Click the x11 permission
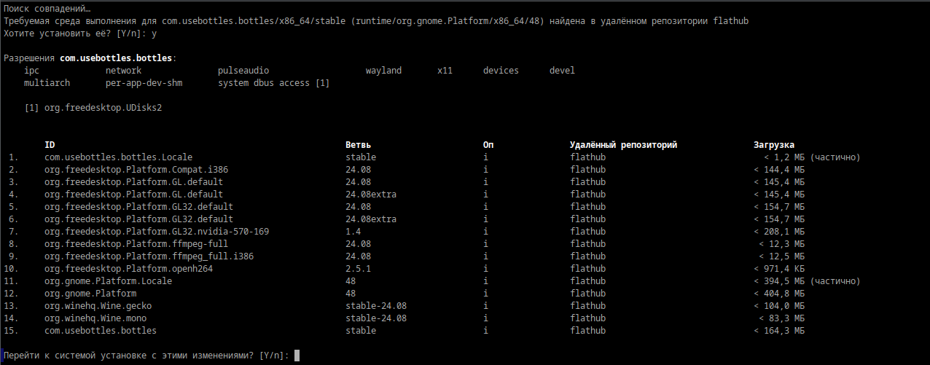This screenshot has width=930, height=365. [445, 71]
